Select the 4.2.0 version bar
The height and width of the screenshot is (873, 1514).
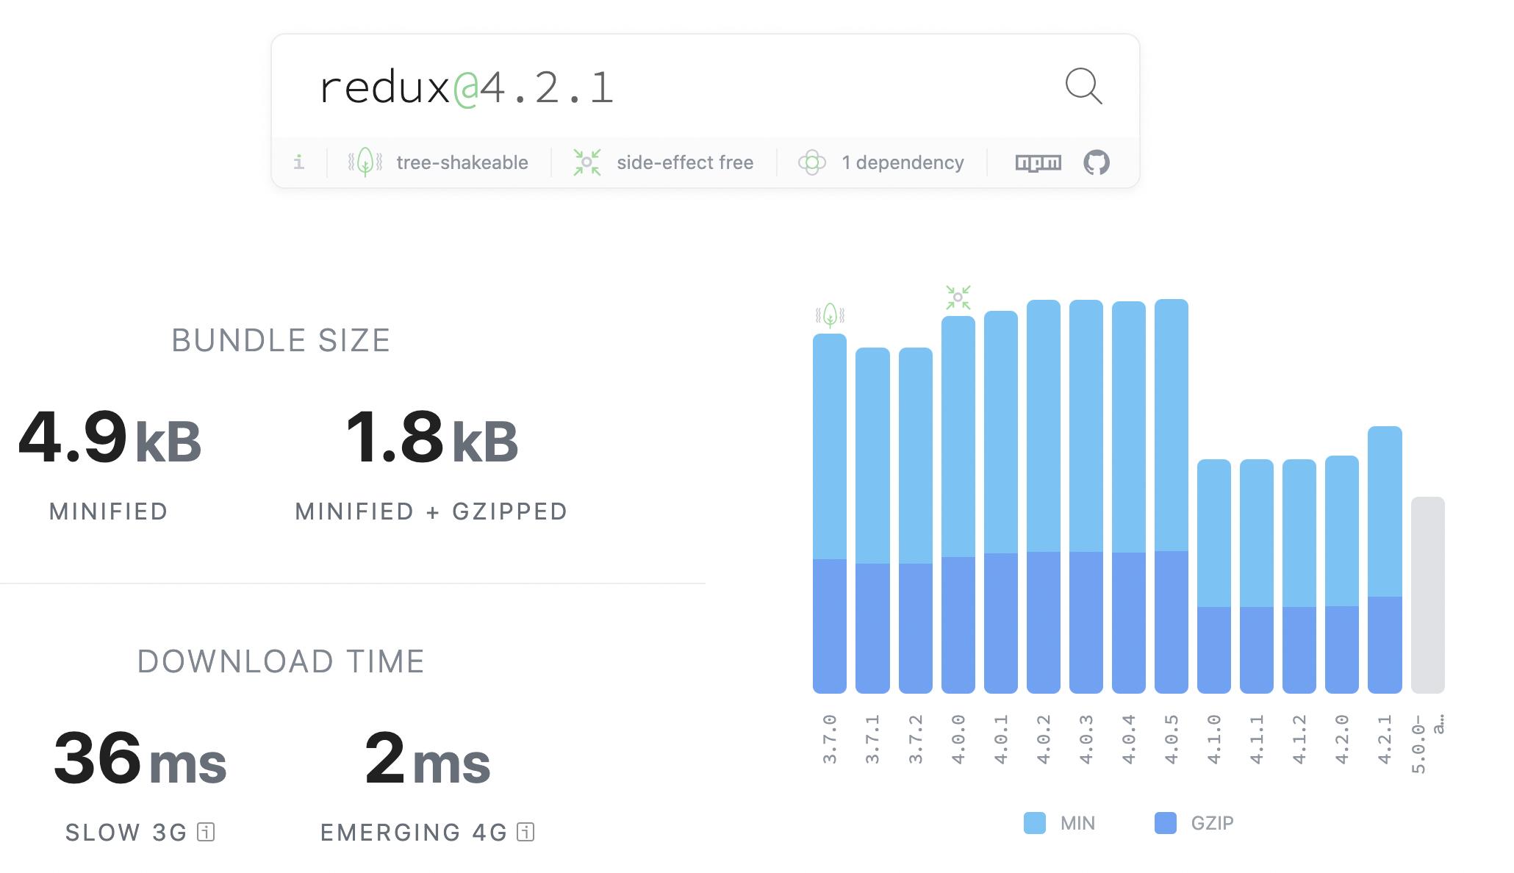(1342, 575)
